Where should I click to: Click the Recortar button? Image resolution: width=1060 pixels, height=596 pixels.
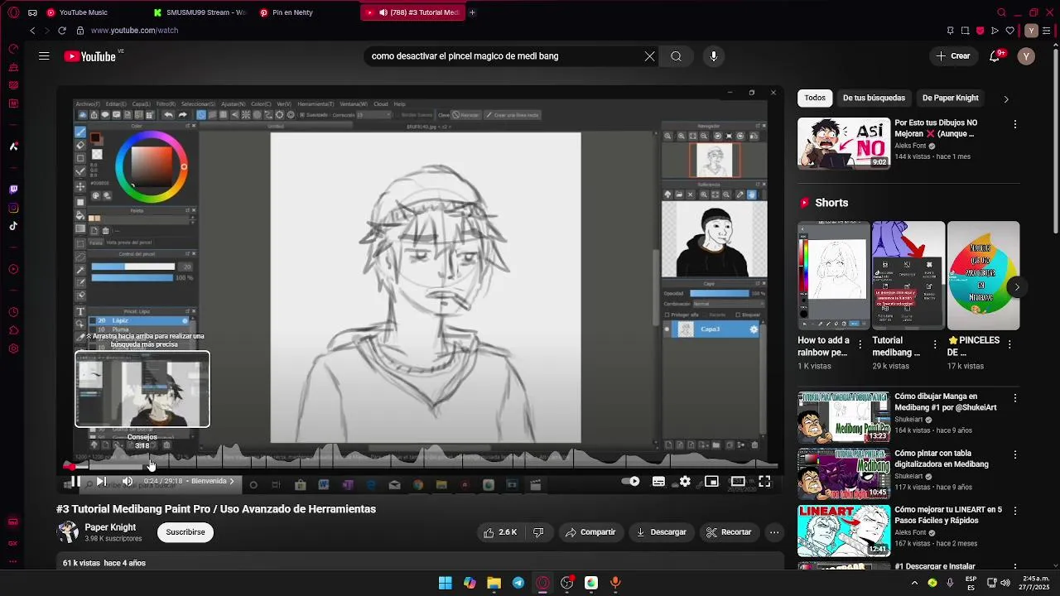point(729,532)
